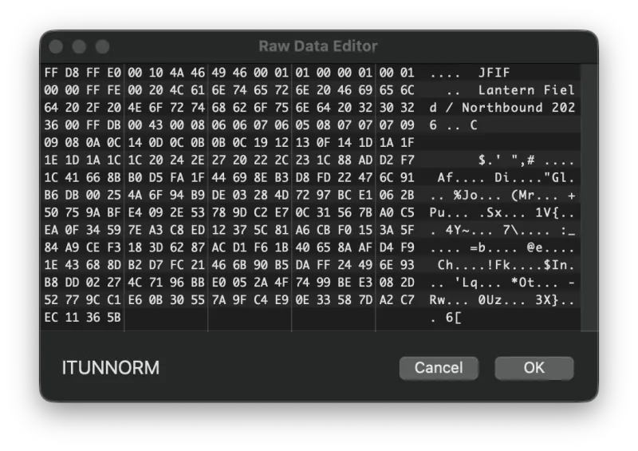Click the 'Pu... .Sx... 1V{..' ASCII row
Image resolution: width=638 pixels, height=451 pixels.
502,212
